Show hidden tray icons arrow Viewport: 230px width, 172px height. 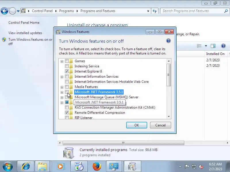pos(180,167)
